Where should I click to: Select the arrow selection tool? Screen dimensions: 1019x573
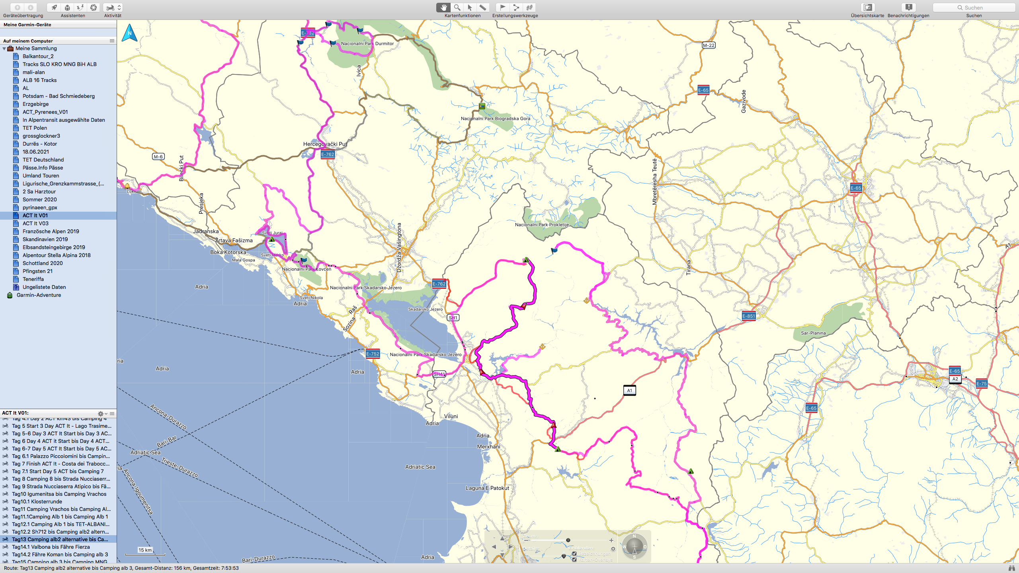click(x=470, y=7)
